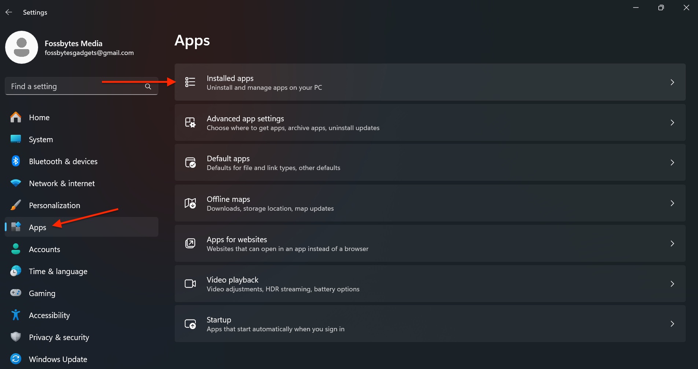This screenshot has width=698, height=369.
Task: Expand the Installed apps entry
Action: (672, 82)
